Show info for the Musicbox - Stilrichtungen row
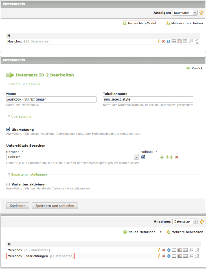Image resolution: width=206 pixels, height=269 pixels. click(168, 256)
